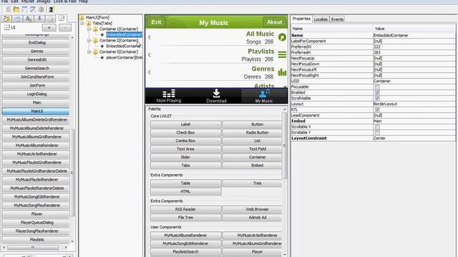Viewport: 458px width, 257px height.
Task: Toggle the ScrollVisible checkbox
Action: pos(377,99)
